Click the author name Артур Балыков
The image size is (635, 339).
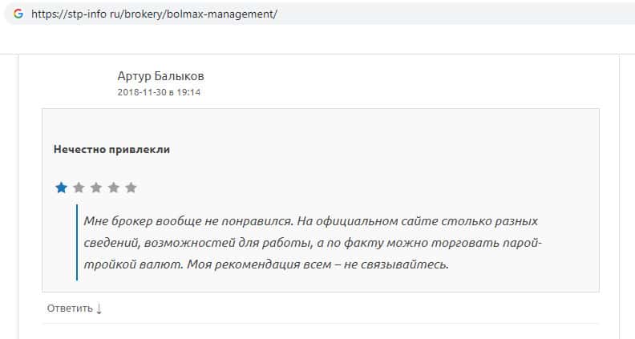point(160,76)
